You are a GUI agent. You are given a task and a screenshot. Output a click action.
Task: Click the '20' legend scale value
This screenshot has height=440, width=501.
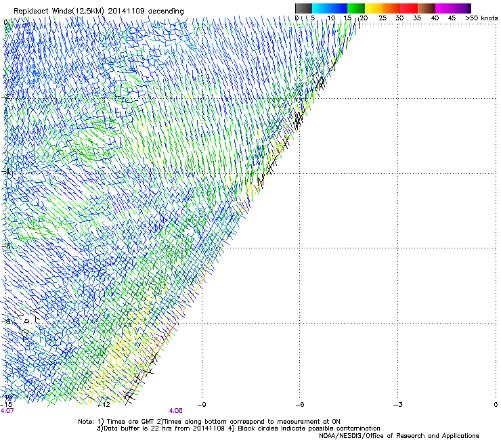tap(364, 18)
